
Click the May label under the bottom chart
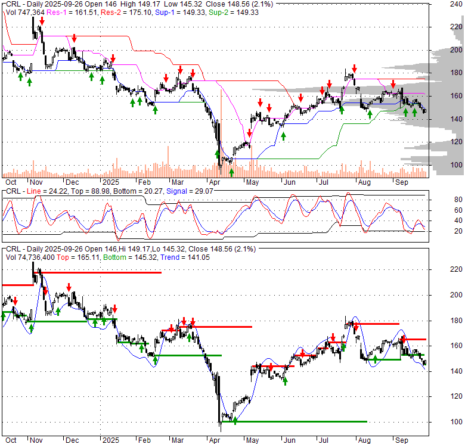point(252,440)
